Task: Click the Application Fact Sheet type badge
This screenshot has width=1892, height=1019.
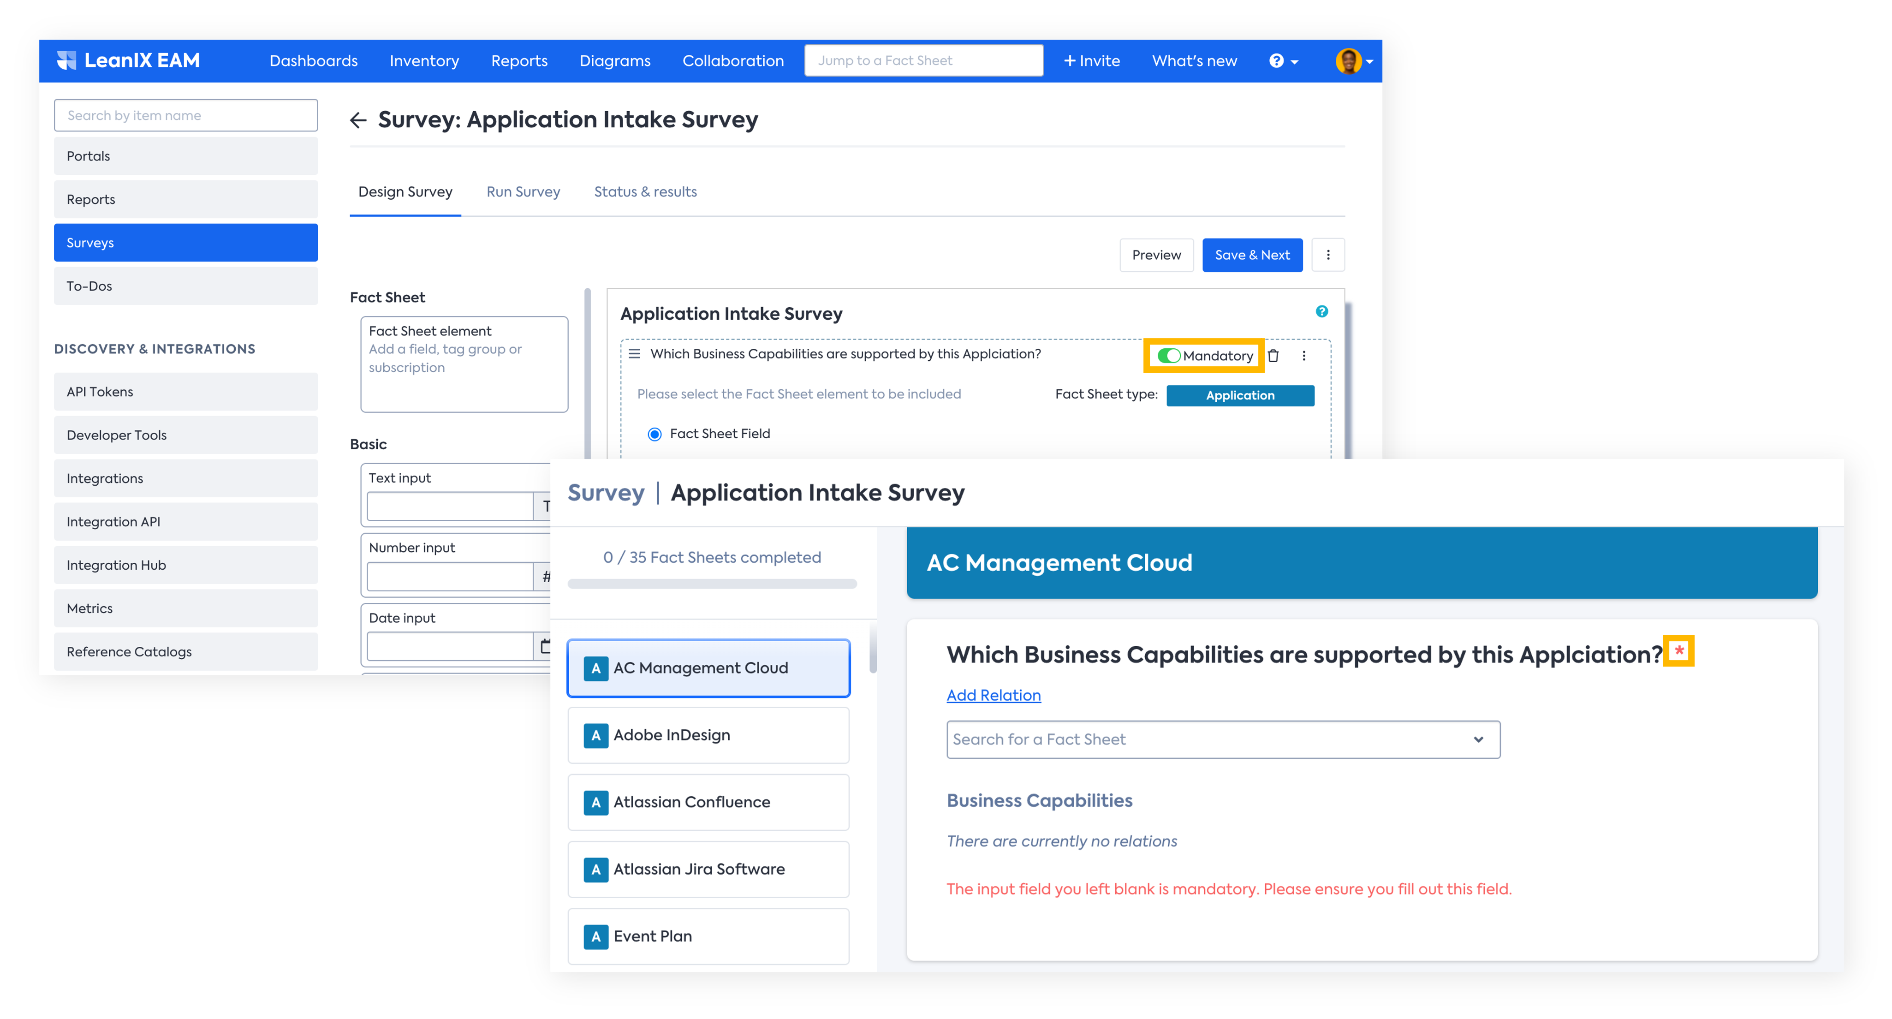Action: tap(1240, 395)
